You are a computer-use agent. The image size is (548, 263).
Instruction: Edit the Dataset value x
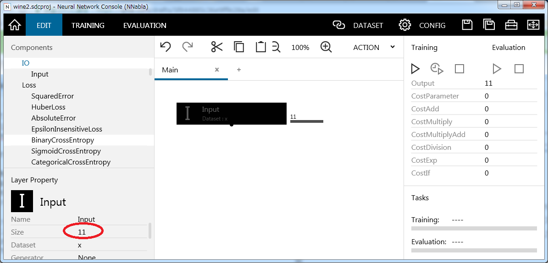coord(80,245)
